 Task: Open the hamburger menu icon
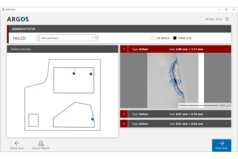(227, 19)
